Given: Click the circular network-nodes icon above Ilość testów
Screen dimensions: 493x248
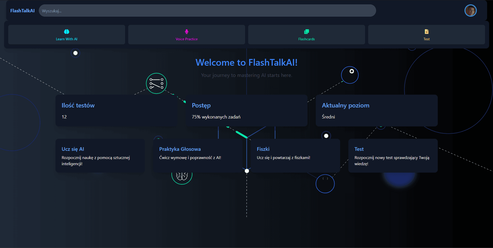Looking at the screenshot, I should (156, 83).
